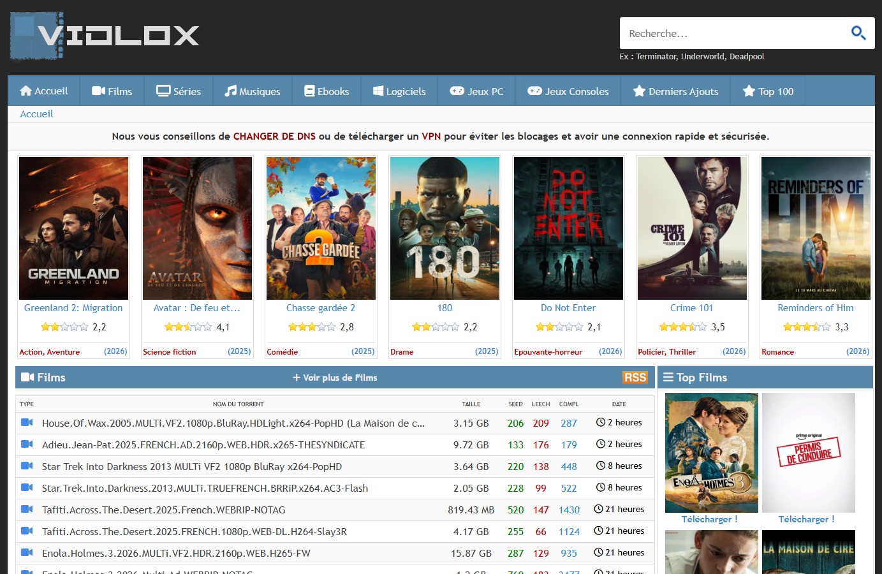Open Adieu.Jean-Pat.2025 2160p torrent link
Viewport: 882px width, 574px height.
coord(203,445)
